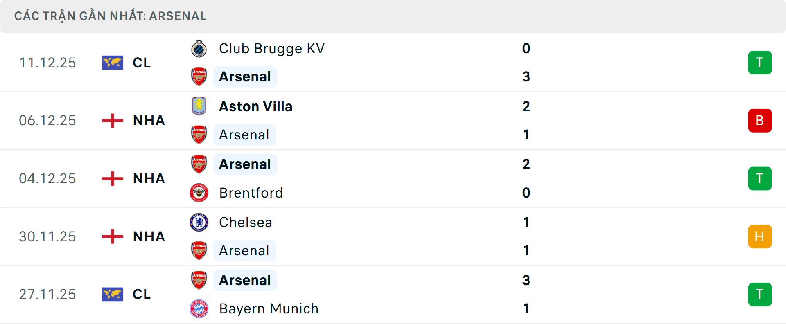Screen dimensions: 786x324
Task: Click the England flag icon next to NHA
Action: (x=112, y=120)
